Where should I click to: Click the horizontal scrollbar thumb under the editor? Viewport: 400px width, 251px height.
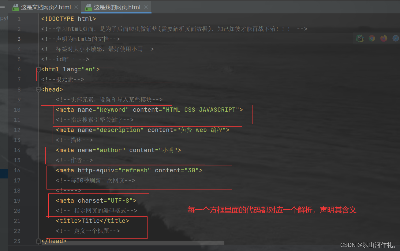click(133, 243)
